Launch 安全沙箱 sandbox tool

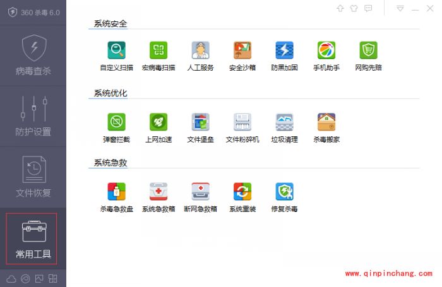pos(242,56)
